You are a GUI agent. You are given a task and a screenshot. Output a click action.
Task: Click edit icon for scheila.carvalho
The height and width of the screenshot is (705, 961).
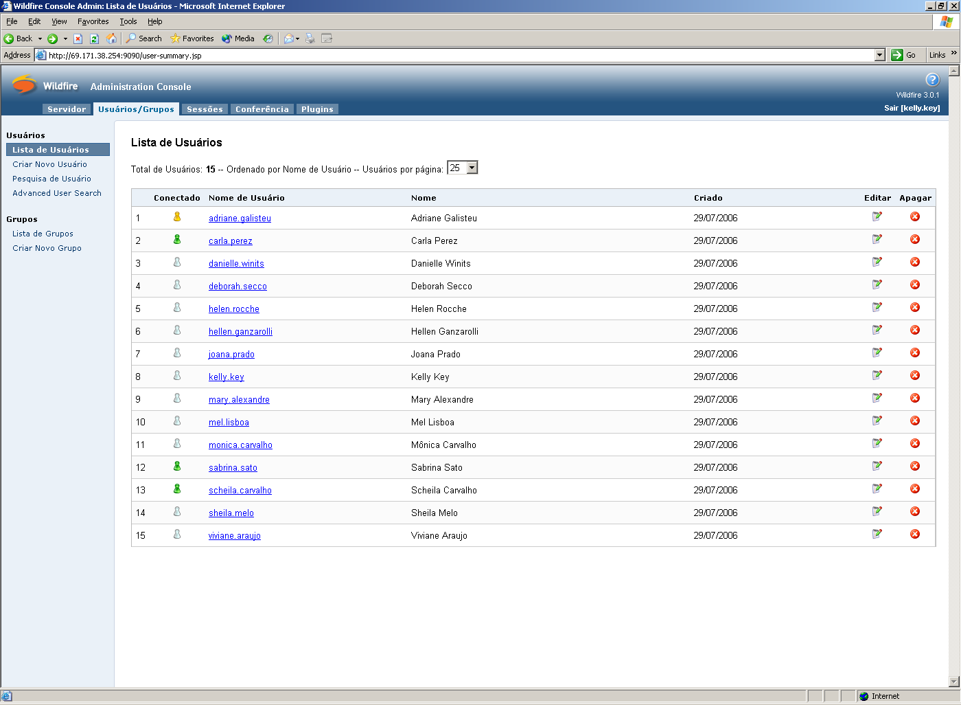click(x=877, y=489)
